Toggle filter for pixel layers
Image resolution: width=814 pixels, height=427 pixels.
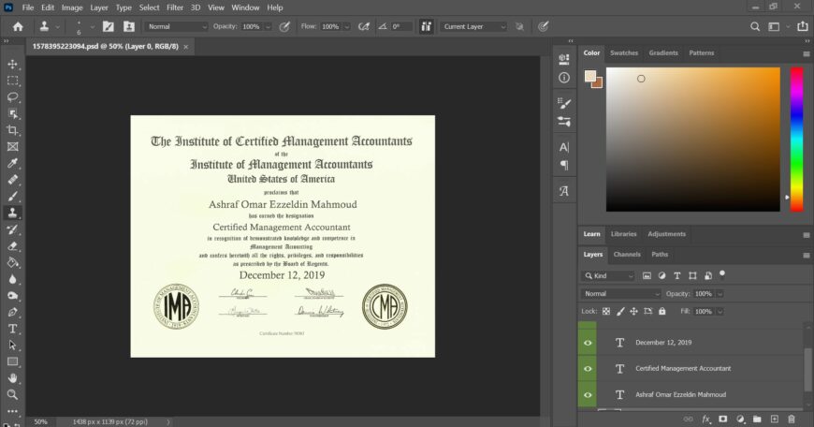(x=647, y=276)
